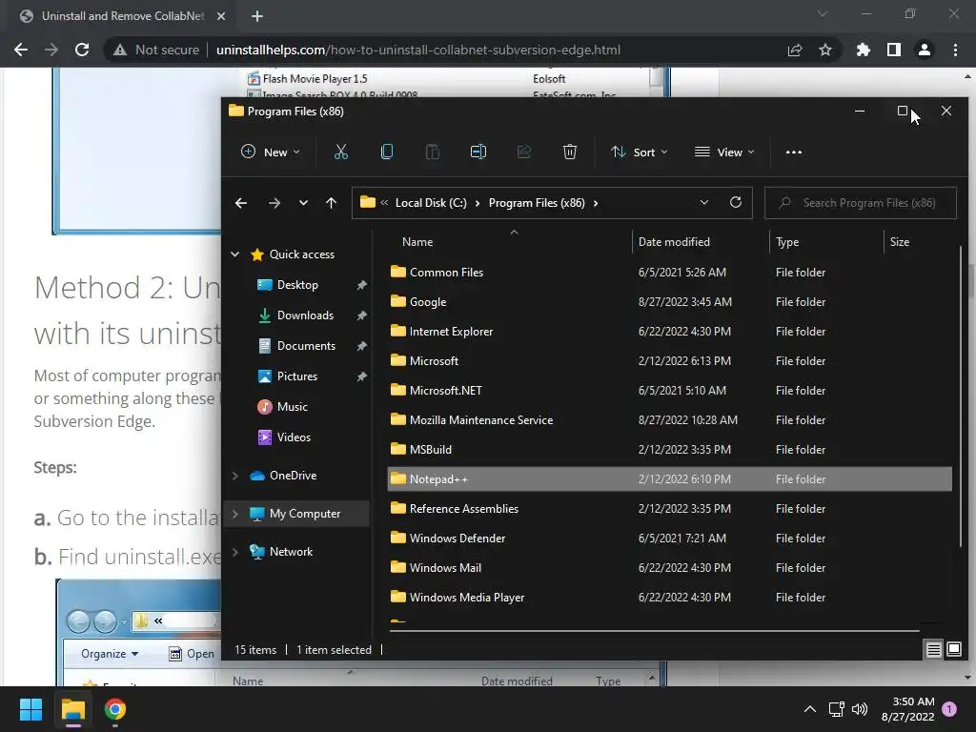Go back in Chrome browser
976x732 pixels.
[21, 50]
